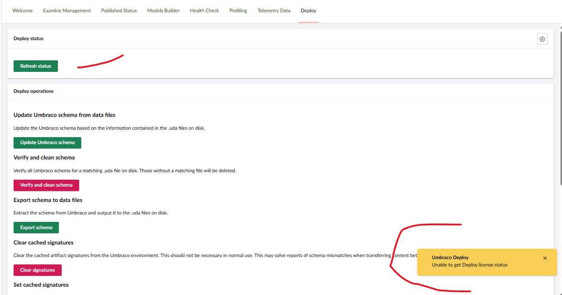Viewport: 562px width, 295px height.
Task: Select the 'Clear cached signatures' heading
Action: 43,243
